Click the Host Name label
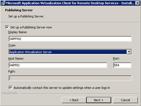Viewport: 141px width, 106px height. click(16, 59)
